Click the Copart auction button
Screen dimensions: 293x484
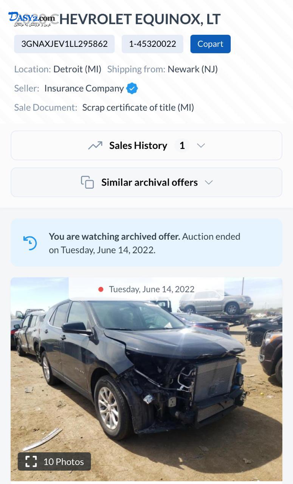pos(210,44)
